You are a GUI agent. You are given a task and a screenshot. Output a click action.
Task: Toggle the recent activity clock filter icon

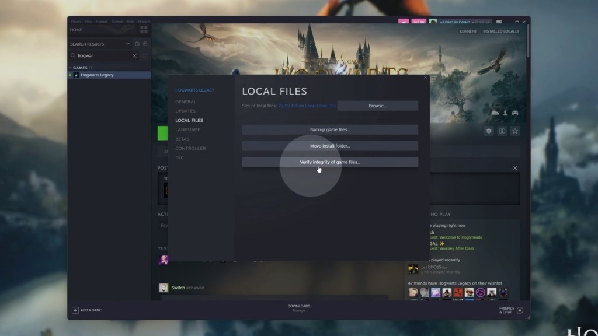(x=137, y=44)
